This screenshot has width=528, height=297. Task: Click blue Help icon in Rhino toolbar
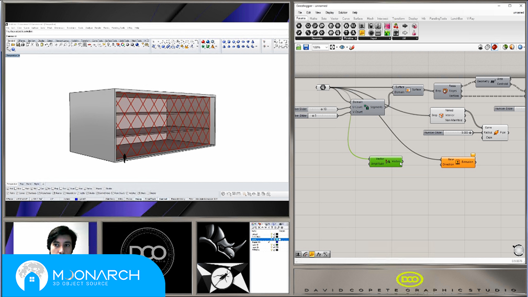point(13,49)
